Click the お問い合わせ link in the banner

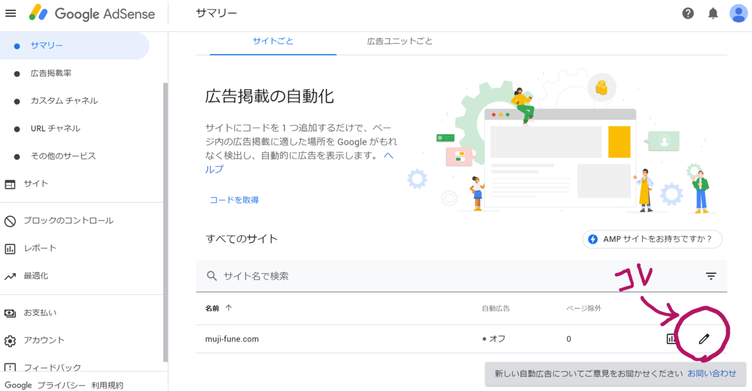pyautogui.click(x=712, y=373)
